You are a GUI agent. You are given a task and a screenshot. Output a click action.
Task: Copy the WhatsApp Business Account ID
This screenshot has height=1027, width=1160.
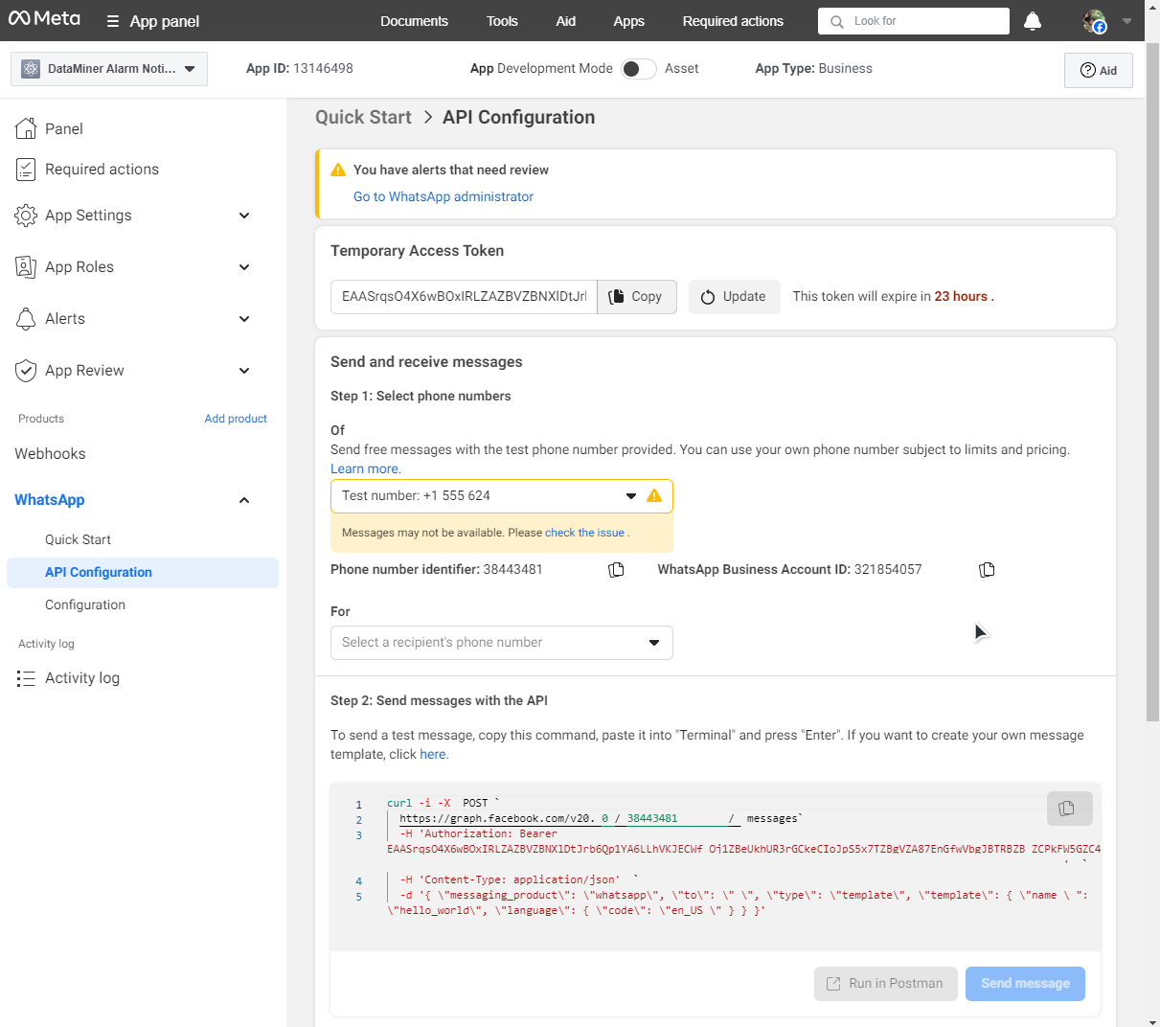(x=987, y=570)
